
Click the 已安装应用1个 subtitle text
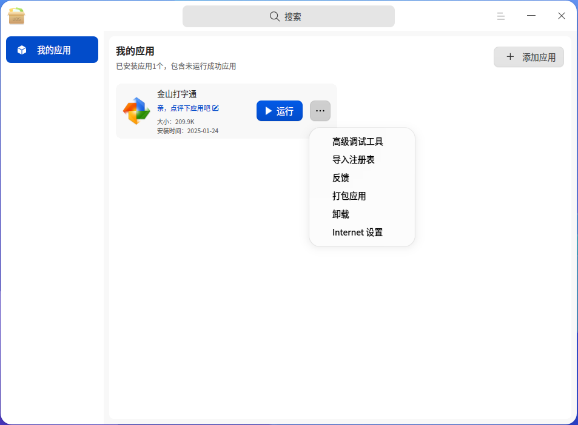[x=176, y=66]
